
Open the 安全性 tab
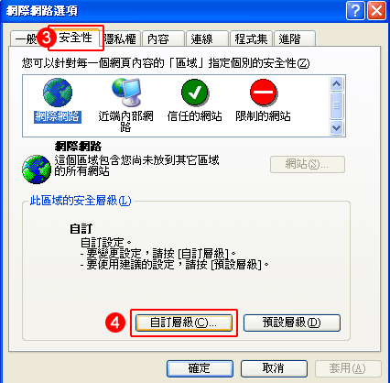[75, 38]
